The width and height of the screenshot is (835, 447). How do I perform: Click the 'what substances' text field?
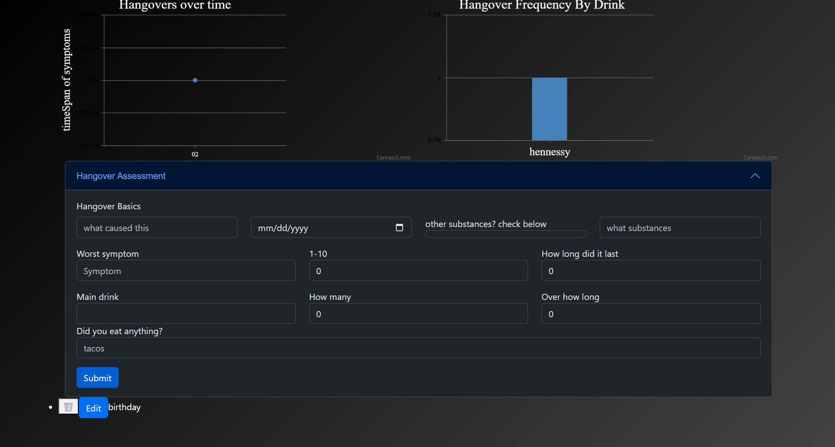click(x=679, y=227)
